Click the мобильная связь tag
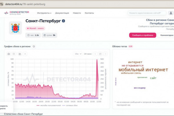174x116 pixels. (x=131, y=73)
